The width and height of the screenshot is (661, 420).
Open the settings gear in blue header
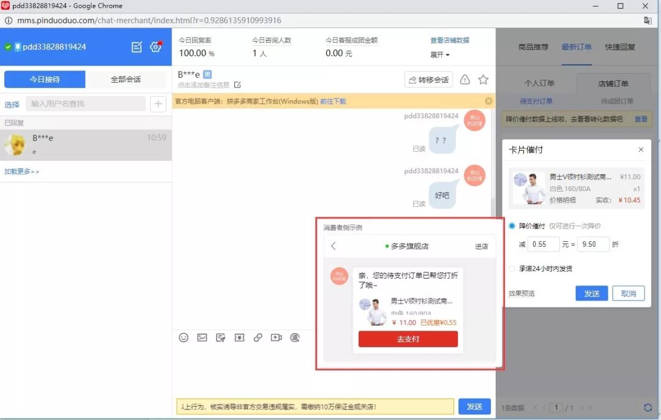coord(155,47)
